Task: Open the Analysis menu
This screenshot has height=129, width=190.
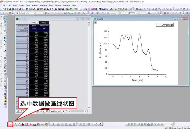Action: 35,5
